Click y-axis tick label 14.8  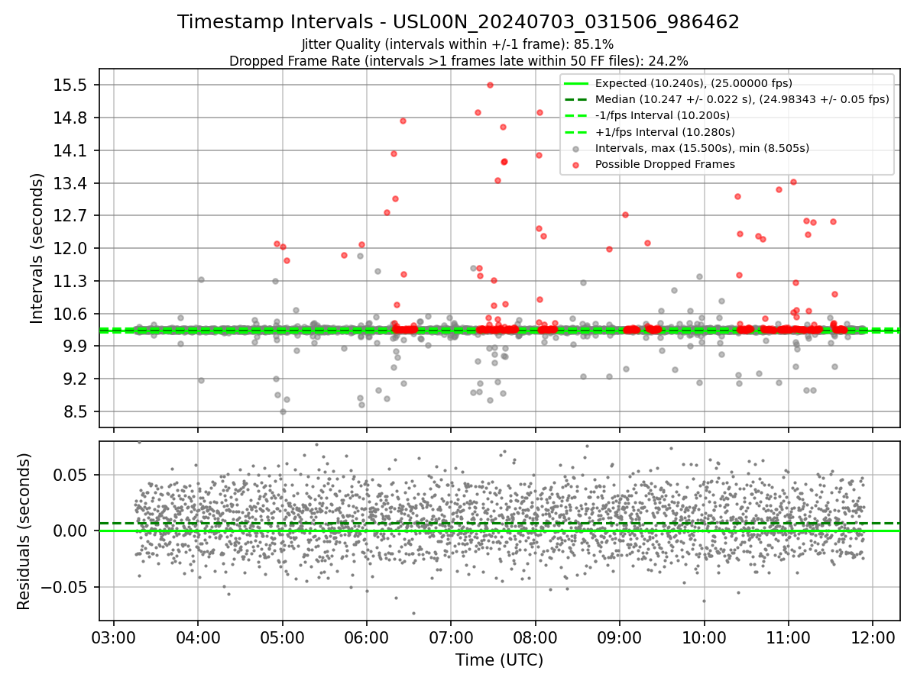click(70, 118)
